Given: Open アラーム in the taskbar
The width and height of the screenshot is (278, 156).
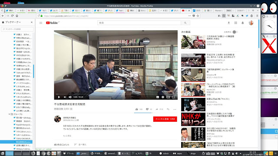Looking at the screenshot, I should tap(69, 153).
